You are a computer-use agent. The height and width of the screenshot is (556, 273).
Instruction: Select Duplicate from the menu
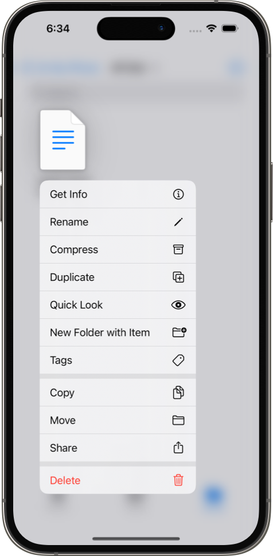point(118,277)
